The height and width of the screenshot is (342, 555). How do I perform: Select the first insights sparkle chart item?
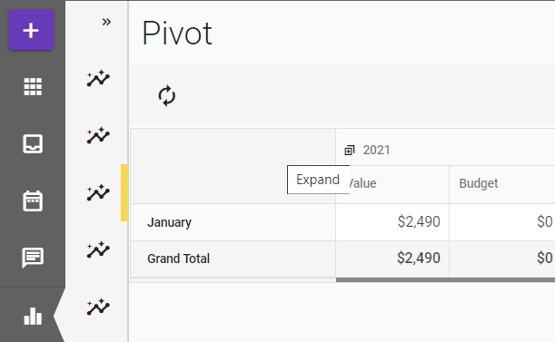tap(98, 78)
